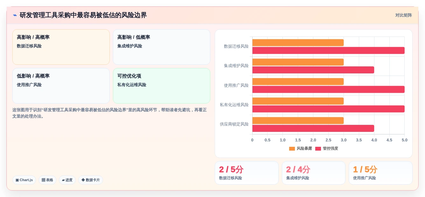425x197 pixels.
Task: Click the 5.0 x-axis tick value
Action: tap(404, 140)
